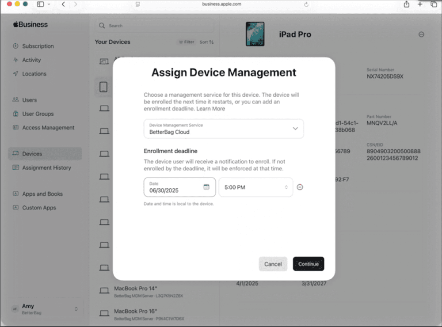Select MacBook Pro 16" in device list
Viewport: 442px width, 327px height.
pos(154,314)
